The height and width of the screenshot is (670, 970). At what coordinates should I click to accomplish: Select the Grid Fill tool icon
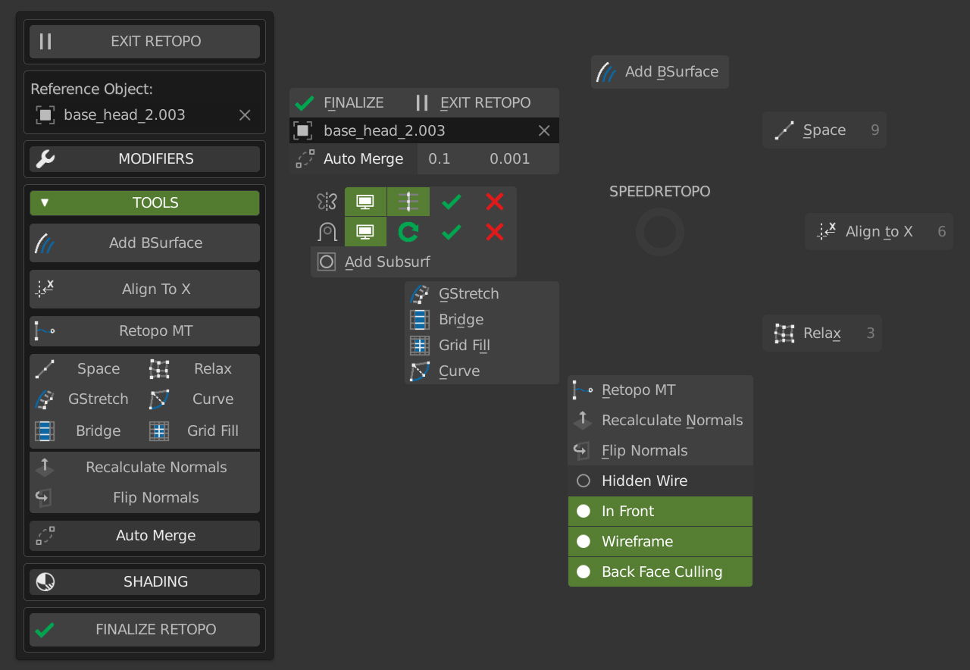(159, 430)
